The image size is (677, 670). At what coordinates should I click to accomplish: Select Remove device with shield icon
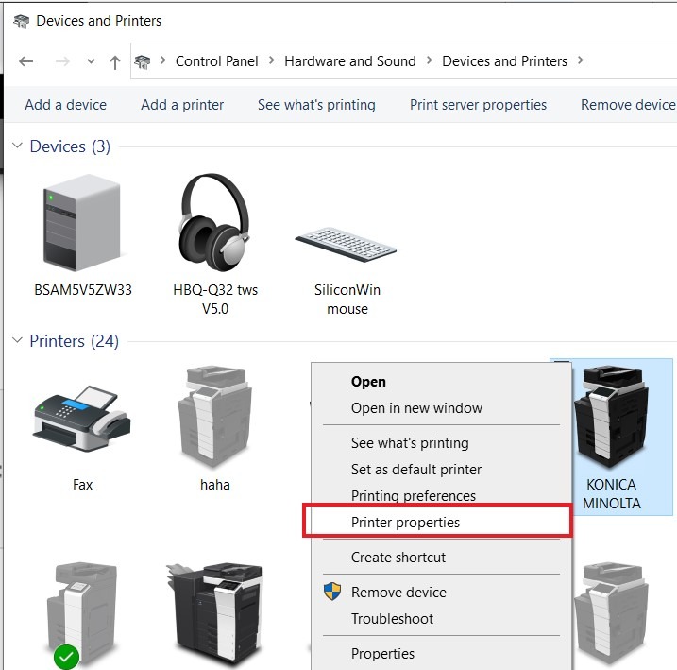click(398, 592)
